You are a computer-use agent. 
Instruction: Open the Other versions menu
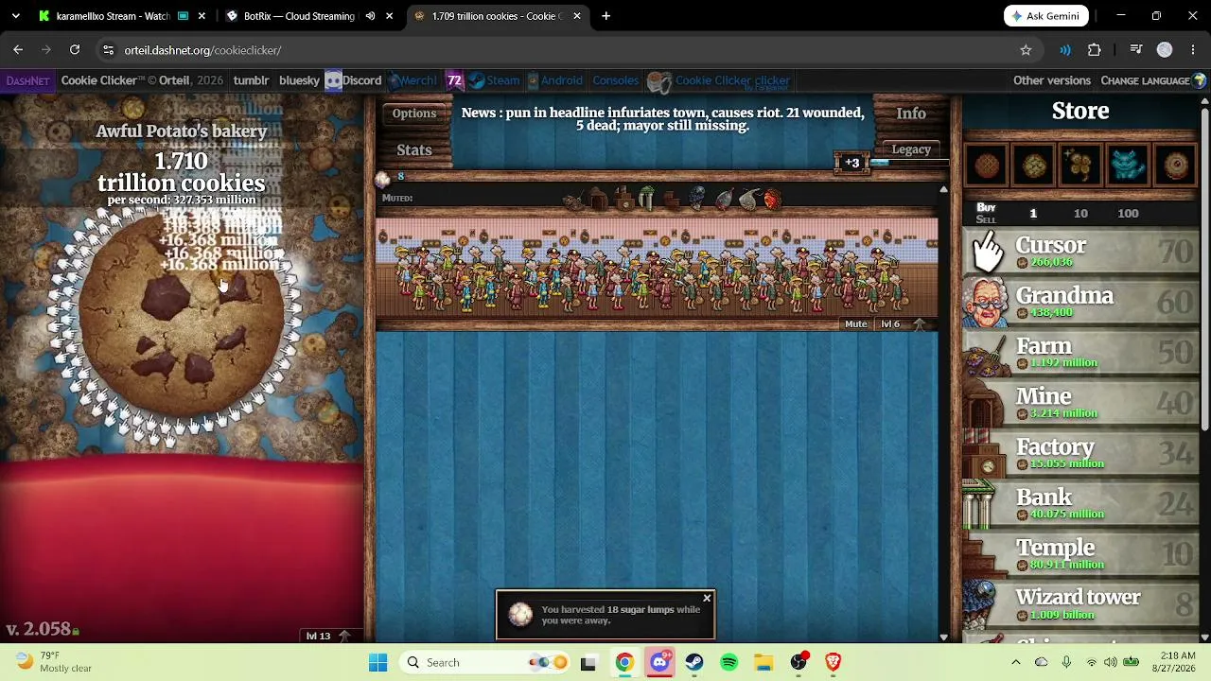click(x=1052, y=80)
